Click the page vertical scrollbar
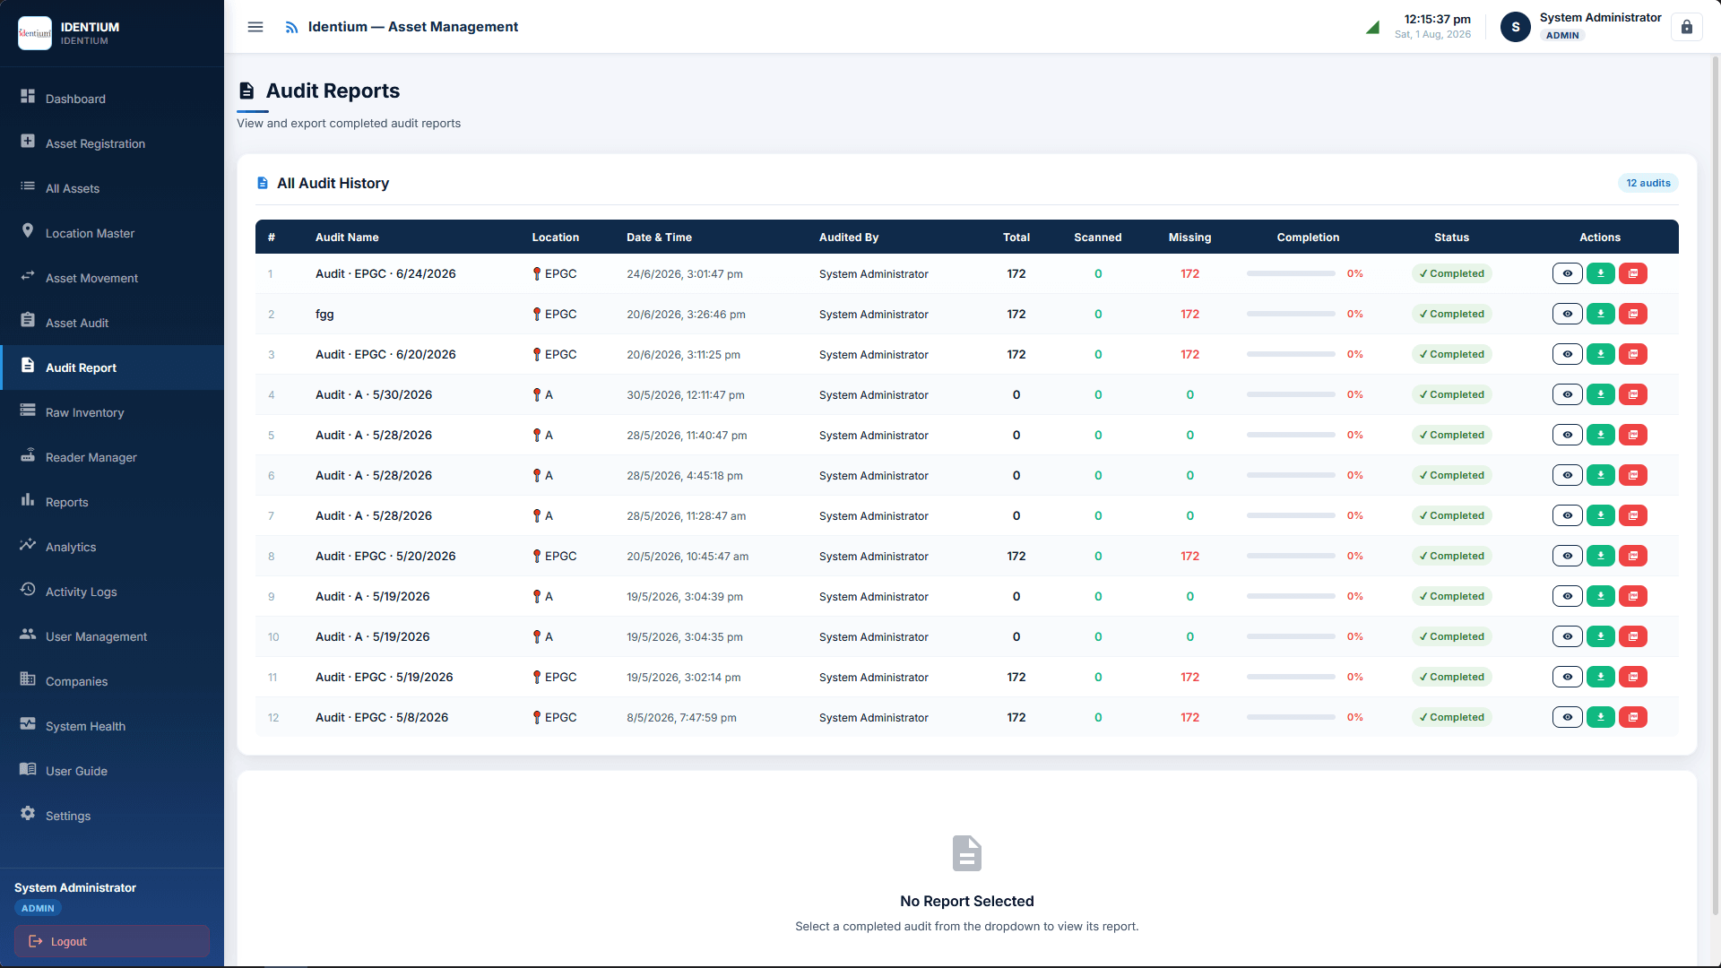Viewport: 1721px width, 968px height. (x=1716, y=484)
